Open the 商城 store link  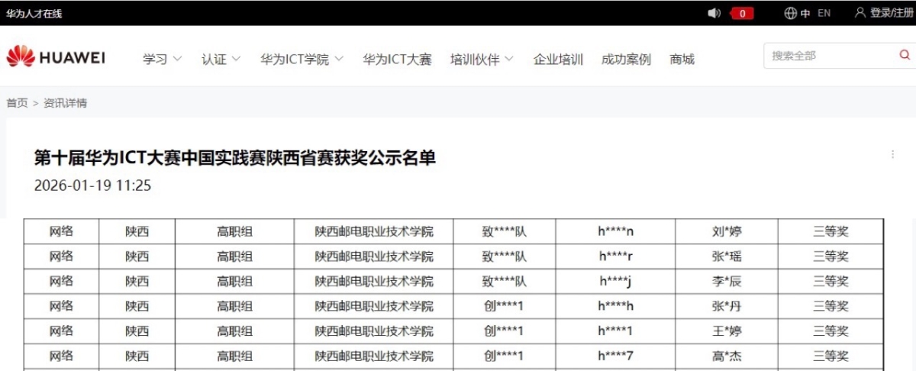coord(682,60)
